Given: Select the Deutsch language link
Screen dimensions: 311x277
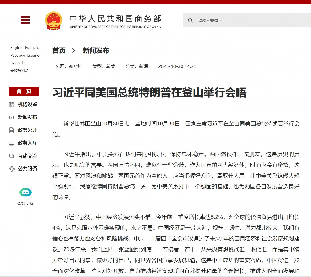Looking at the screenshot, I should [x=17, y=63].
